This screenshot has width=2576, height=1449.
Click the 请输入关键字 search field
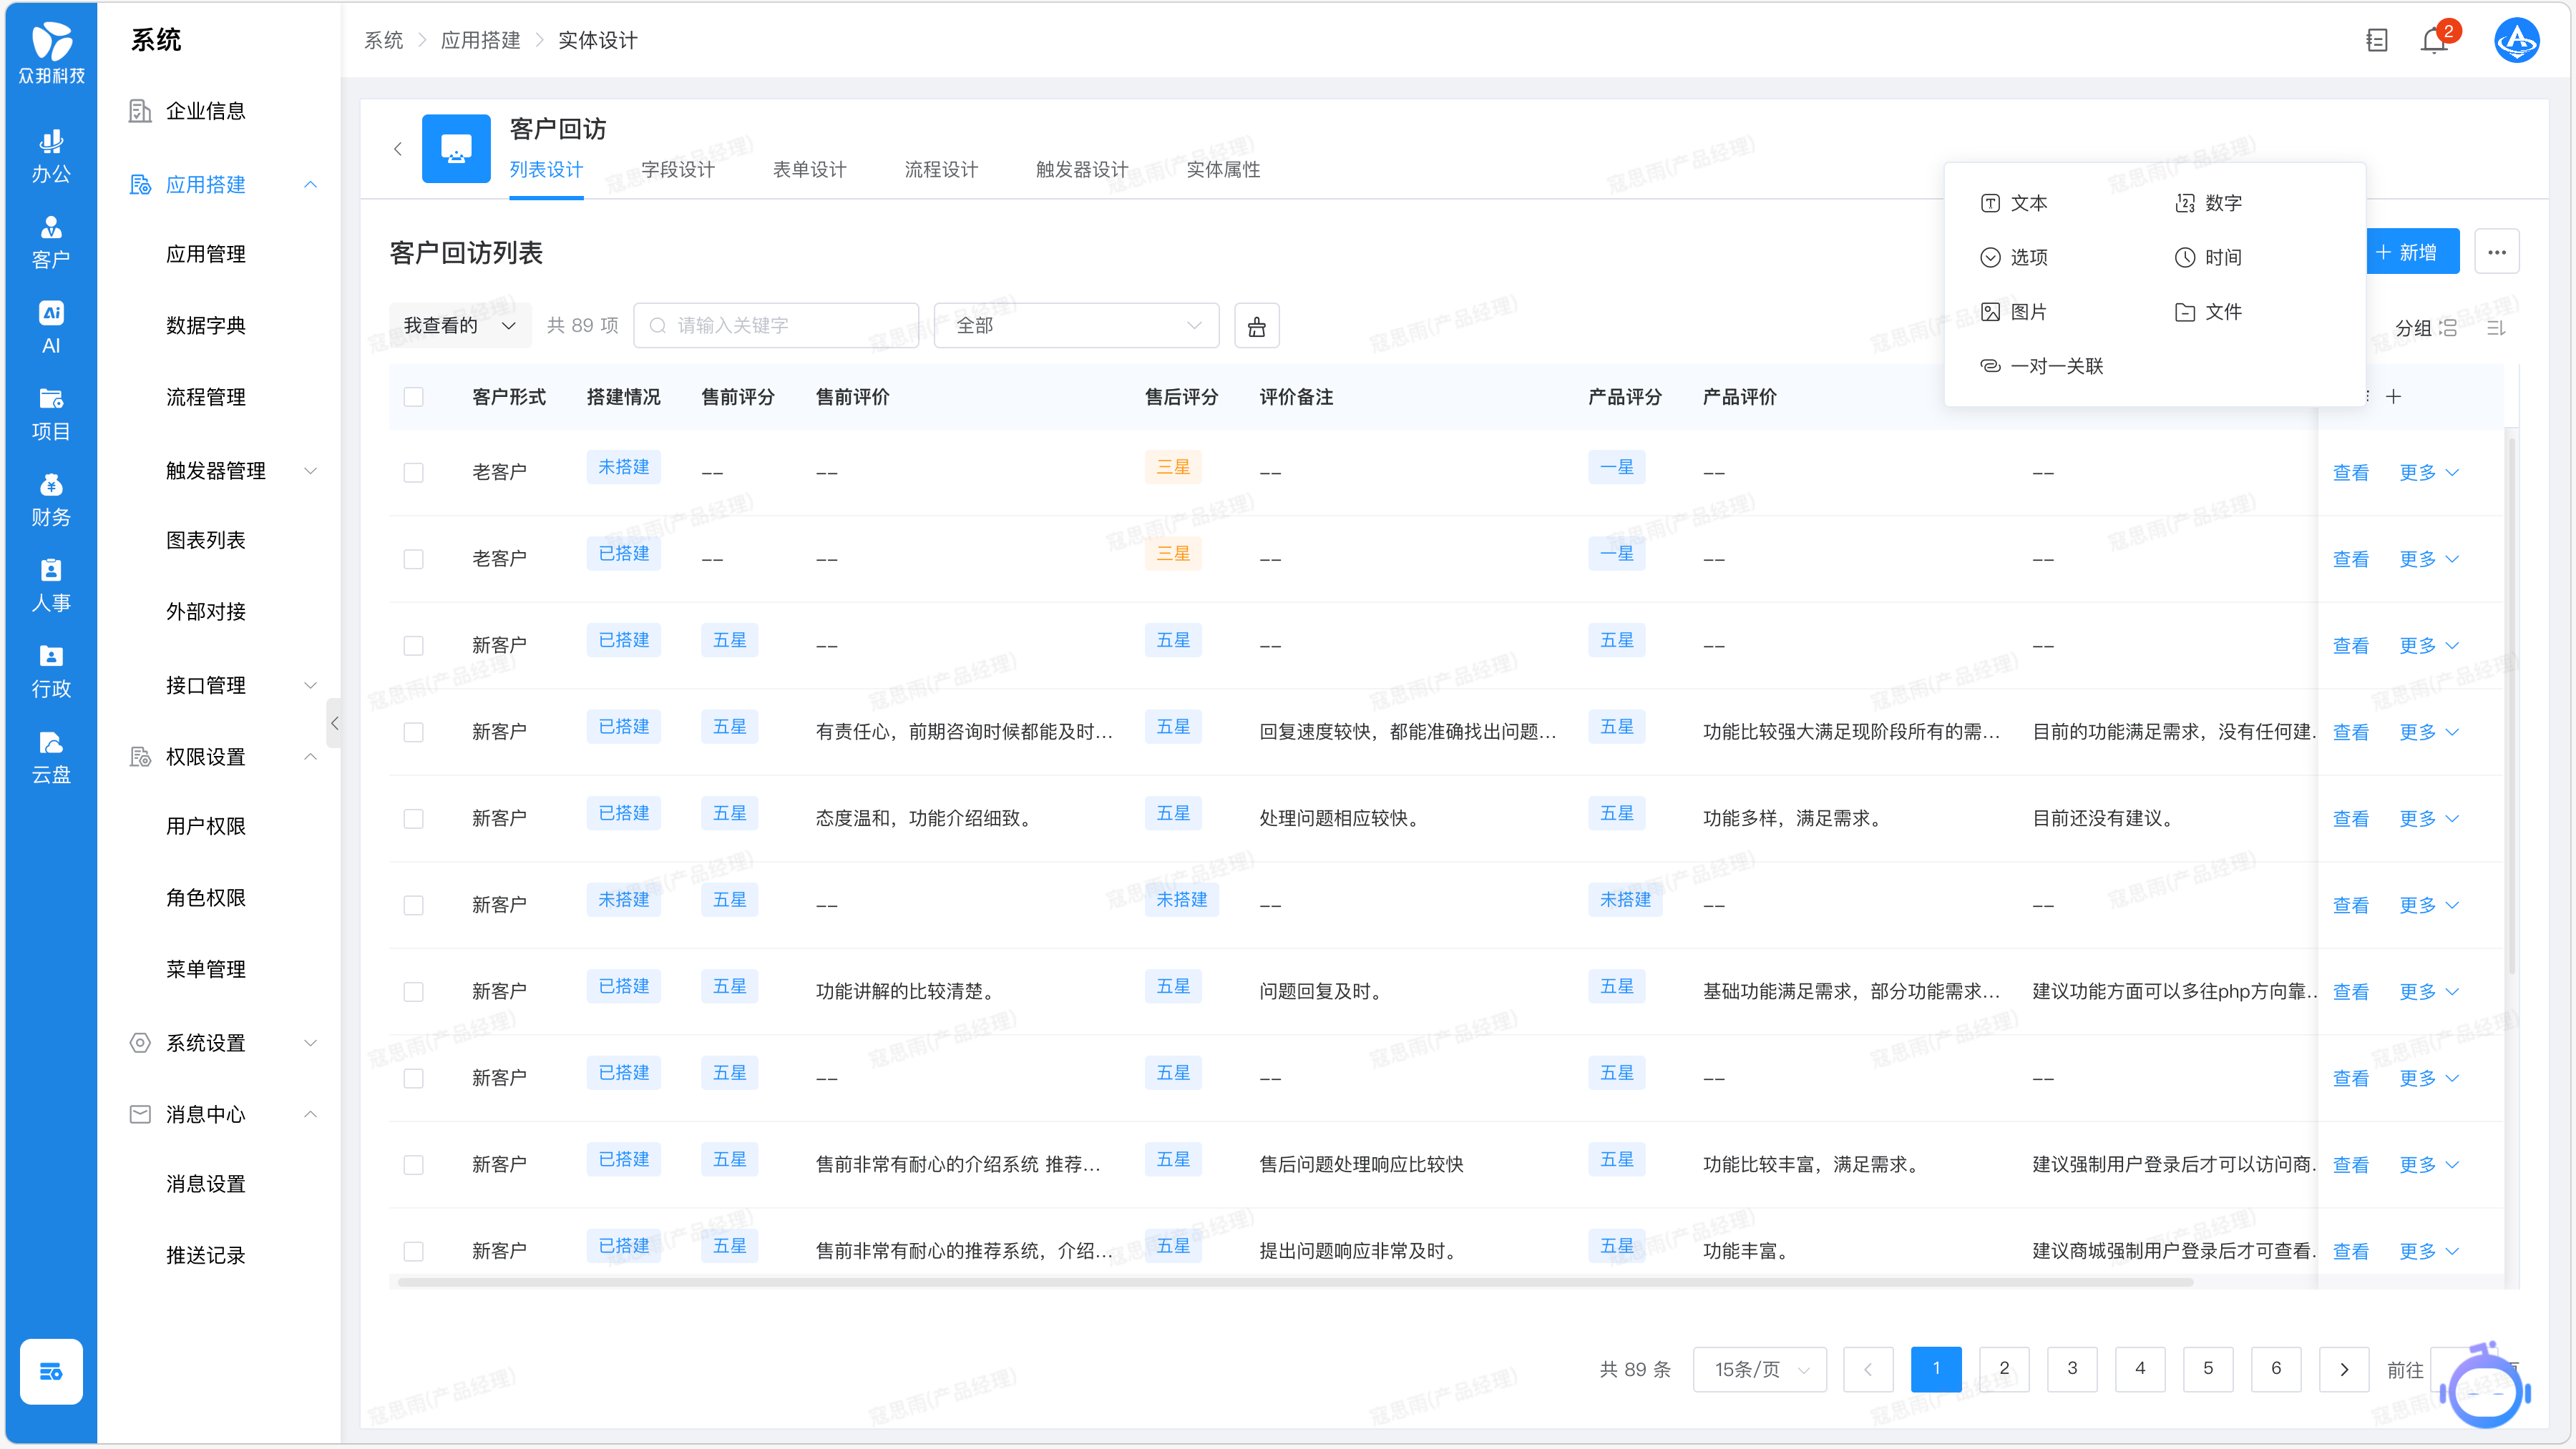tap(776, 326)
